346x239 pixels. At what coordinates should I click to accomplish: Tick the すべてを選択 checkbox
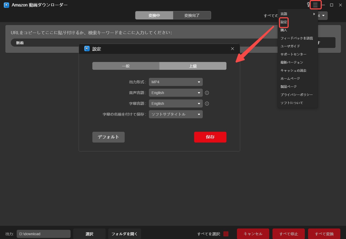tap(226, 234)
